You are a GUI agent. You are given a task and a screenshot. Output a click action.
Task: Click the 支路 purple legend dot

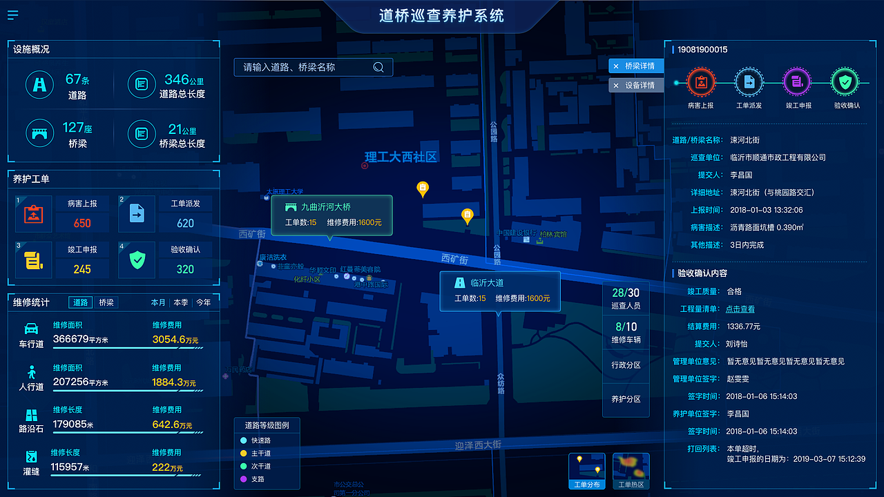pyautogui.click(x=242, y=479)
